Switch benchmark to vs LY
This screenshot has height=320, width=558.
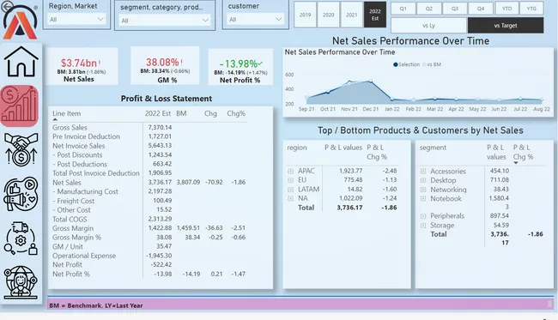pyautogui.click(x=429, y=26)
